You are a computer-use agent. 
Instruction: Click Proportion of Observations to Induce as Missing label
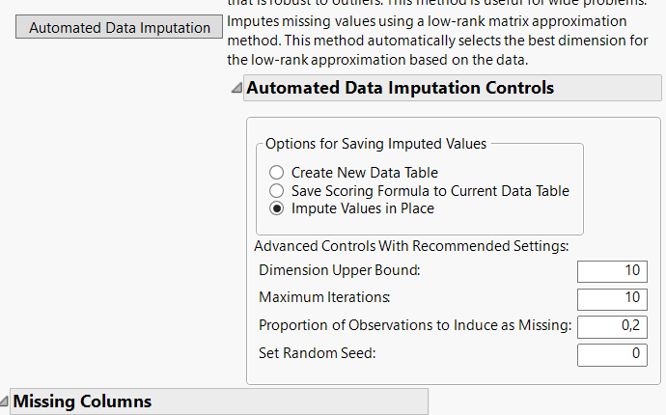point(415,326)
